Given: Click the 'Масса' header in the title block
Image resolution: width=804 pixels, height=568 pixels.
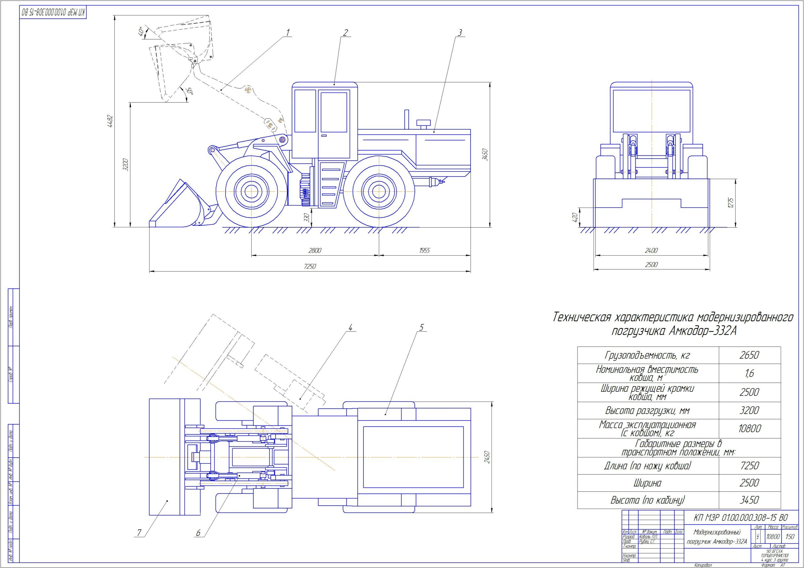Looking at the screenshot, I should 773,527.
